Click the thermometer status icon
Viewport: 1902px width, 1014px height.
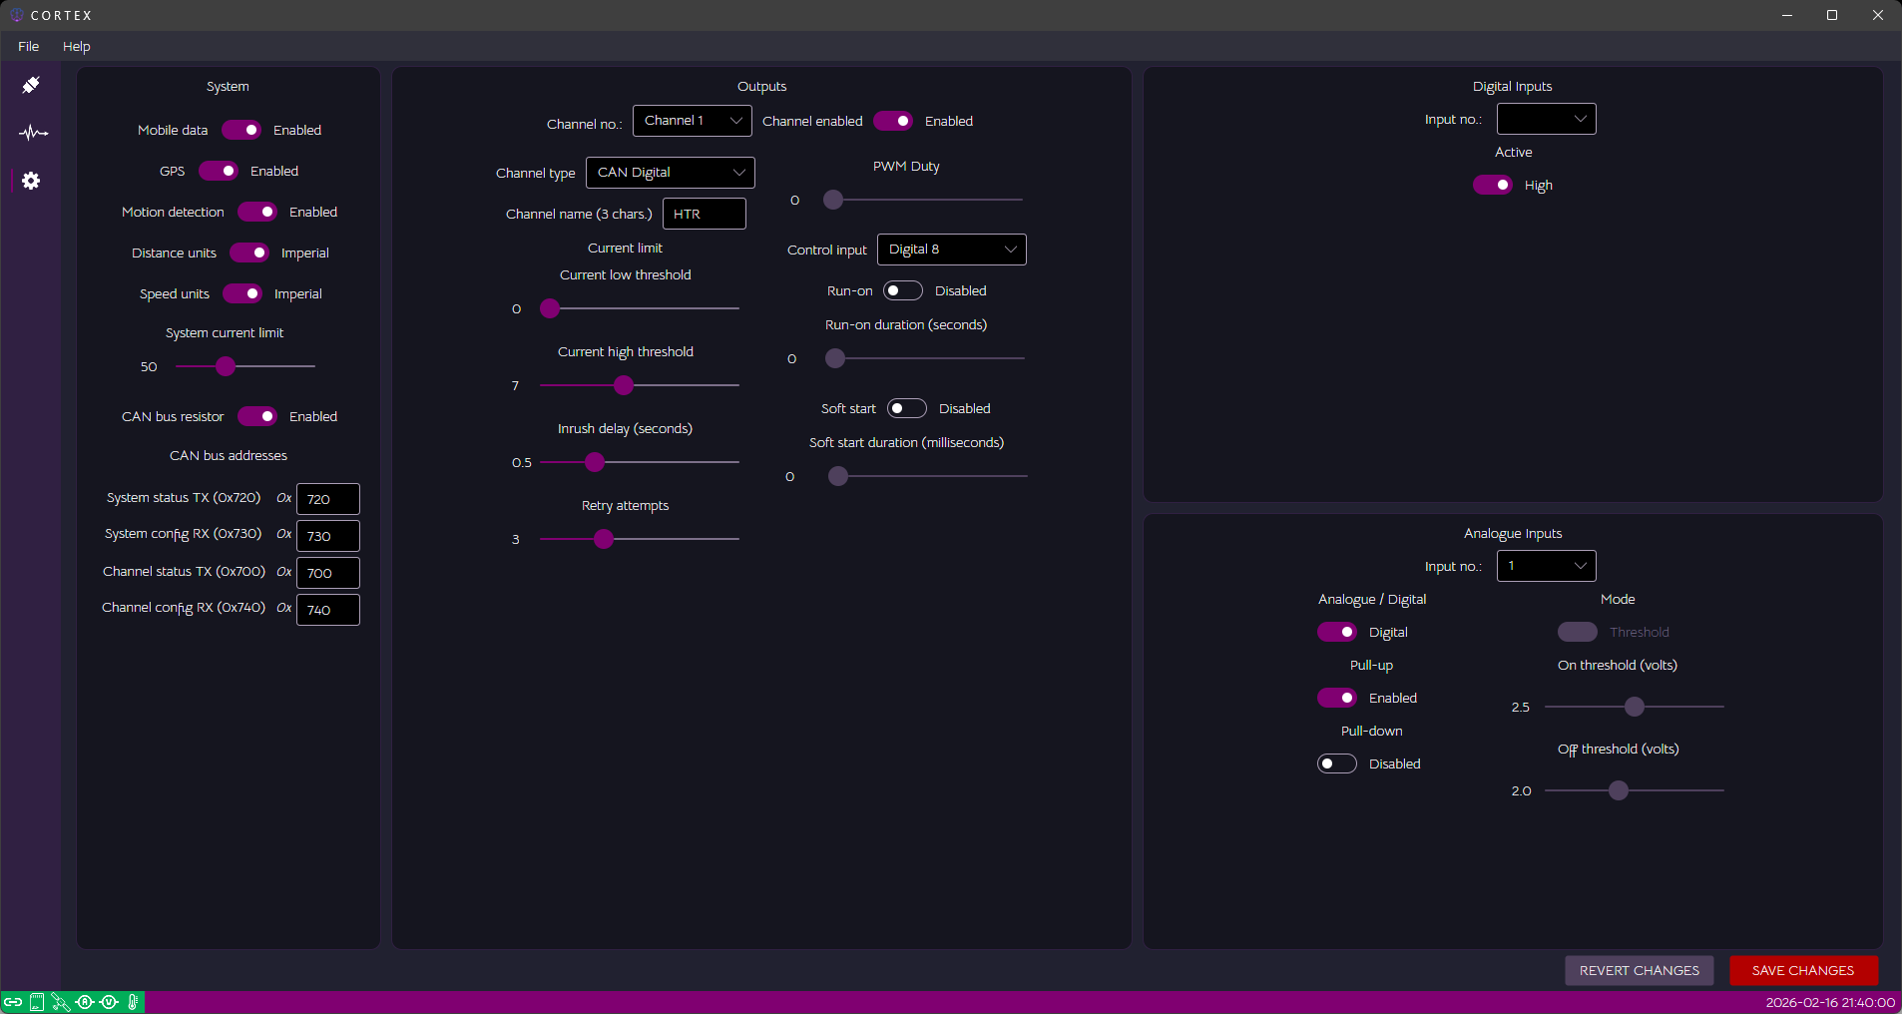click(x=133, y=1002)
